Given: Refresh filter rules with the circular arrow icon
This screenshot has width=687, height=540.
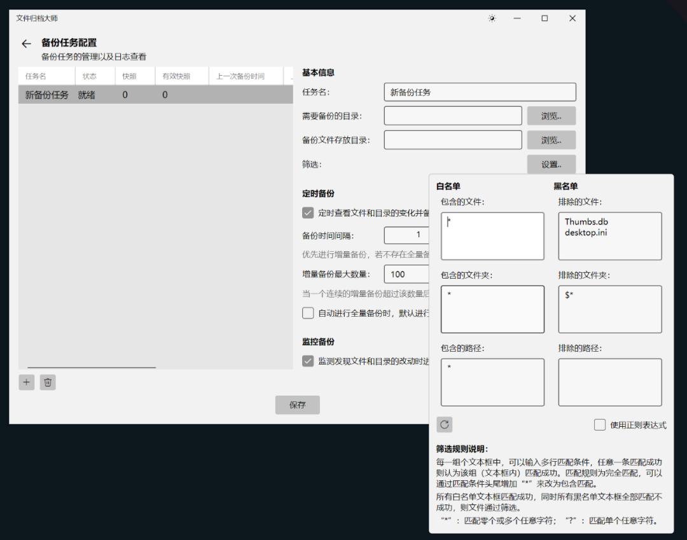Looking at the screenshot, I should coord(445,424).
